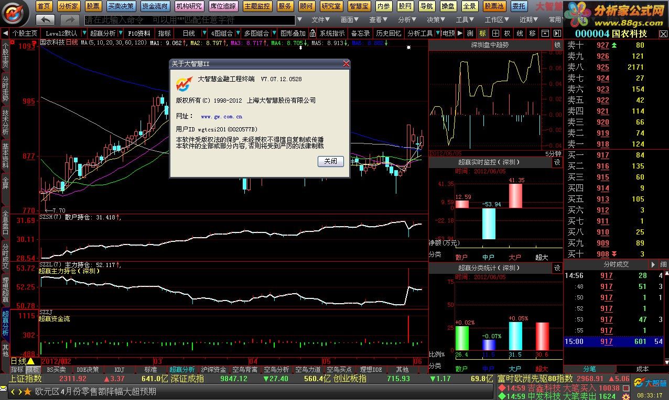The image size is (669, 400).
Task: Go back with the left arrow button
Action: pyautogui.click(x=46, y=20)
